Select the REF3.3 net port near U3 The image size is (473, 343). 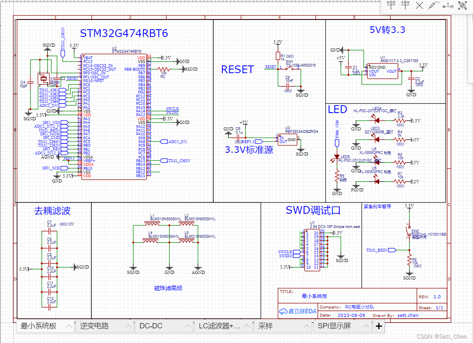252,141
